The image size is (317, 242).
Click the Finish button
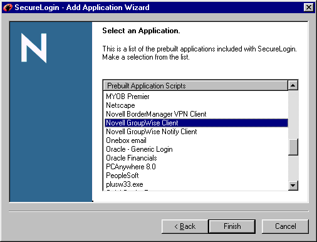(x=232, y=226)
